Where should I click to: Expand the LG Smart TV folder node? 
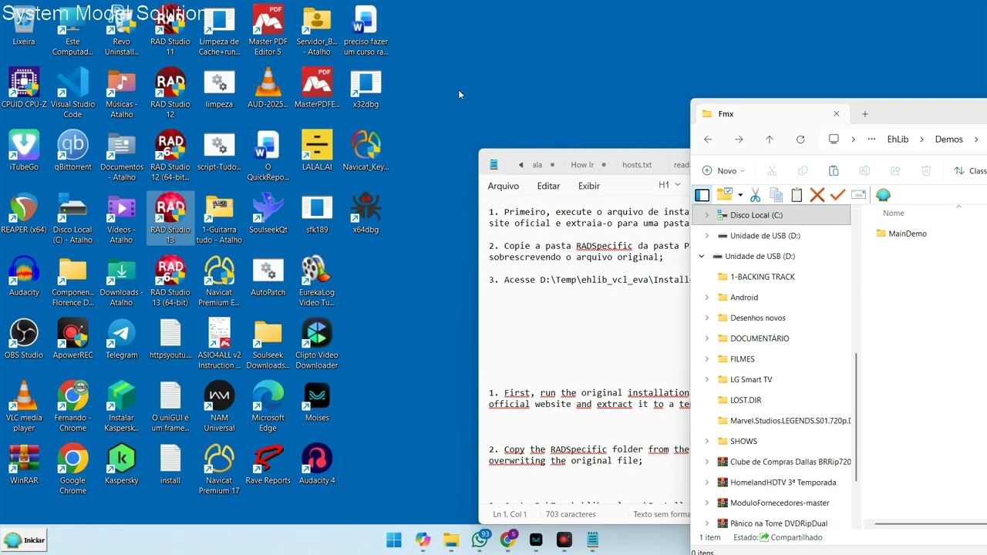click(x=706, y=379)
